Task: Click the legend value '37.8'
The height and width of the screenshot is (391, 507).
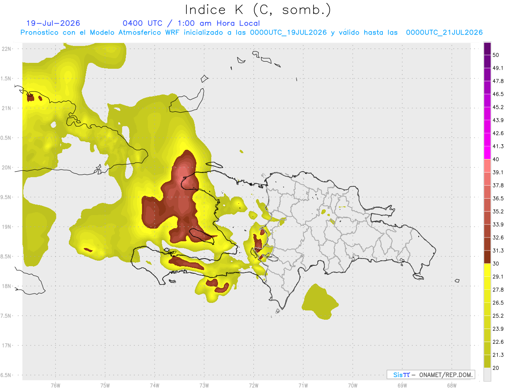Action: [x=498, y=185]
